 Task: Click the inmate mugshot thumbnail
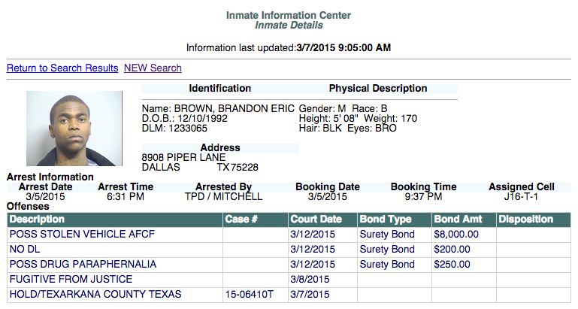(x=74, y=129)
